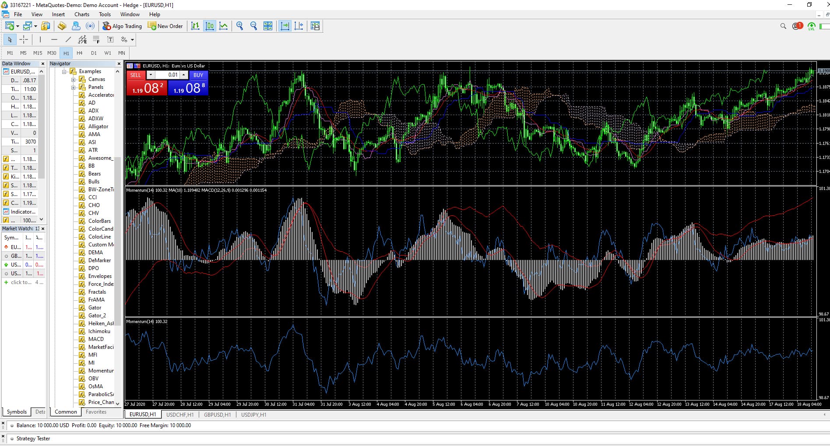Screen dimensions: 830x446
Task: Toggle chart shift from right edge
Action: [x=299, y=26]
